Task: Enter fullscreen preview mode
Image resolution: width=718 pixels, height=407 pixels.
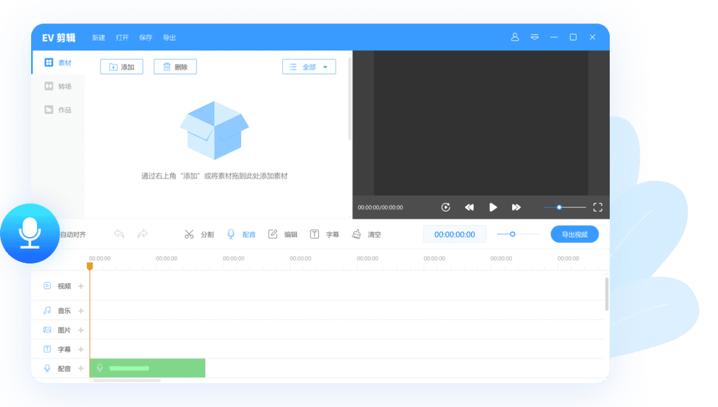Action: click(x=597, y=207)
